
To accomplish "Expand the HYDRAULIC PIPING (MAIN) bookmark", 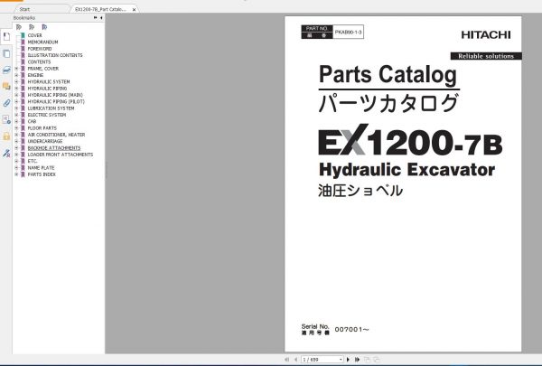I will click(16, 95).
